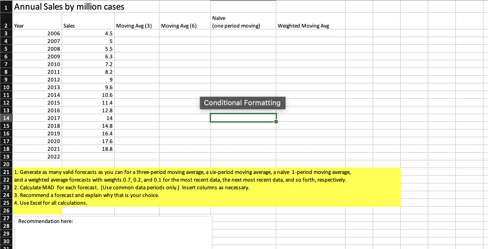The width and height of the screenshot is (488, 249).
Task: Click the year cell 2017
Action: [x=37, y=118]
